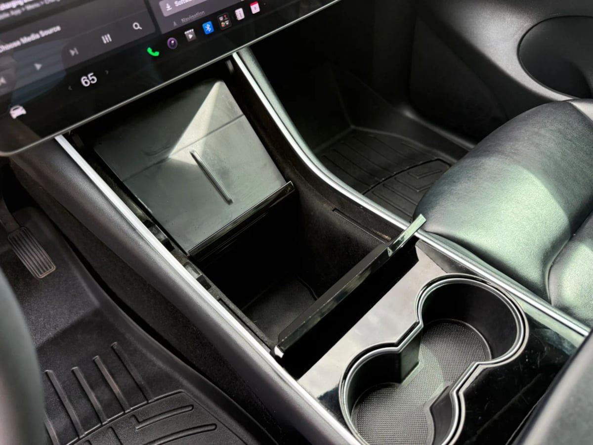This screenshot has height=445, width=593.
Task: Tap the 65 temperature reading
Action: pyautogui.click(x=88, y=80)
